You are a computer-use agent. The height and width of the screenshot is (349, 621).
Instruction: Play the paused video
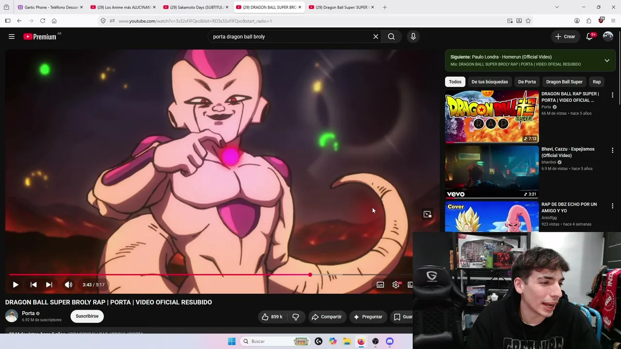point(16,285)
